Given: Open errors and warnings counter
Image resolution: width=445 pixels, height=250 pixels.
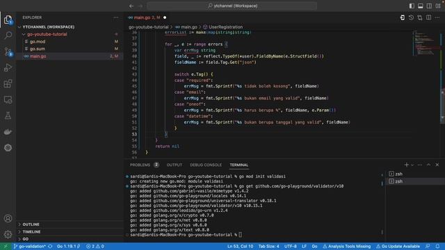Looking at the screenshot, I should [x=95, y=247].
